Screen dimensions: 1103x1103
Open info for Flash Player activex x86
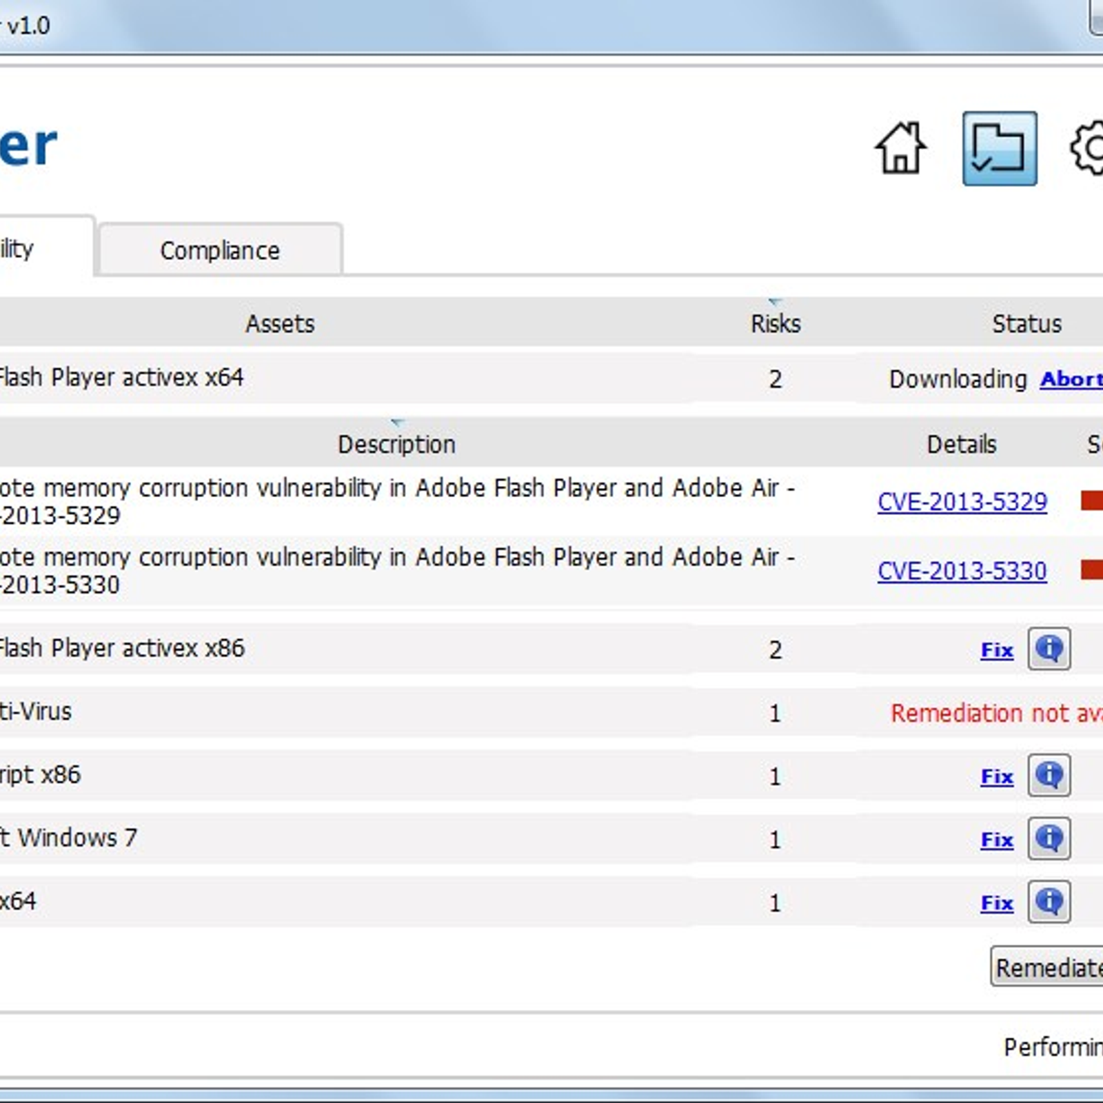(1049, 649)
